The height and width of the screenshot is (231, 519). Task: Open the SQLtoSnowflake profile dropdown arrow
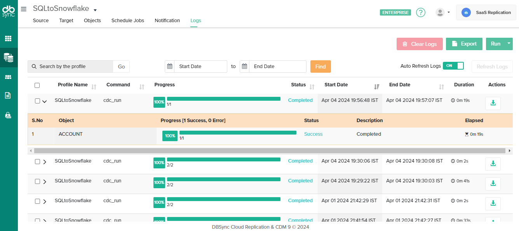[x=95, y=10]
